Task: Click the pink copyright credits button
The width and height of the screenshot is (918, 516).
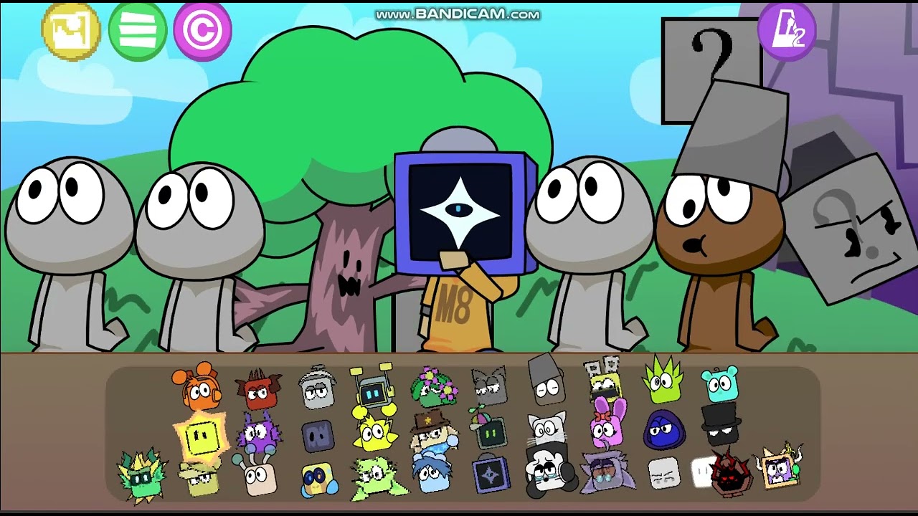Action: click(202, 32)
